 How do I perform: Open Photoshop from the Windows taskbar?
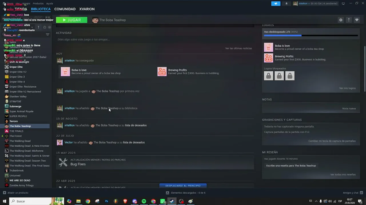point(106,201)
